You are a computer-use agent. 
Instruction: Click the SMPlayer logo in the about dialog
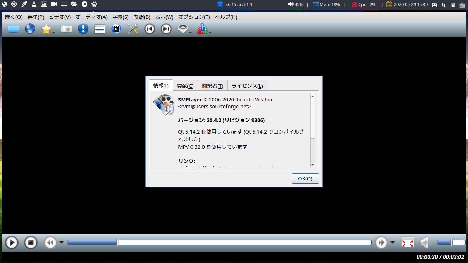click(163, 104)
